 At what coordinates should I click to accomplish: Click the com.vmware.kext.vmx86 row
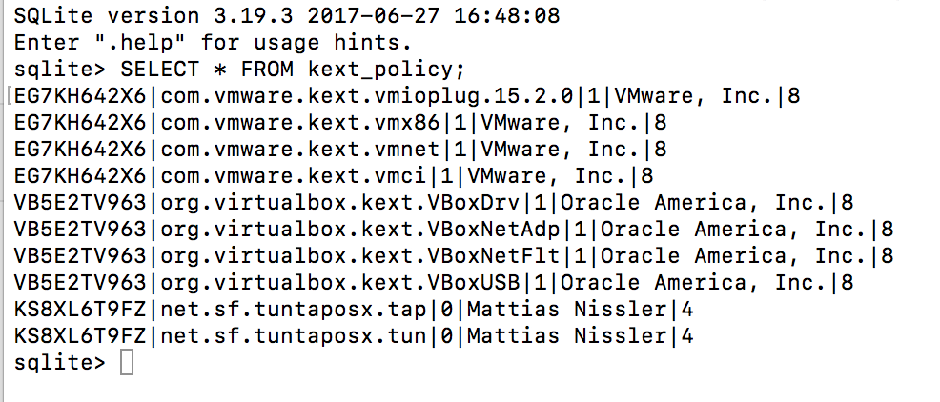click(340, 123)
